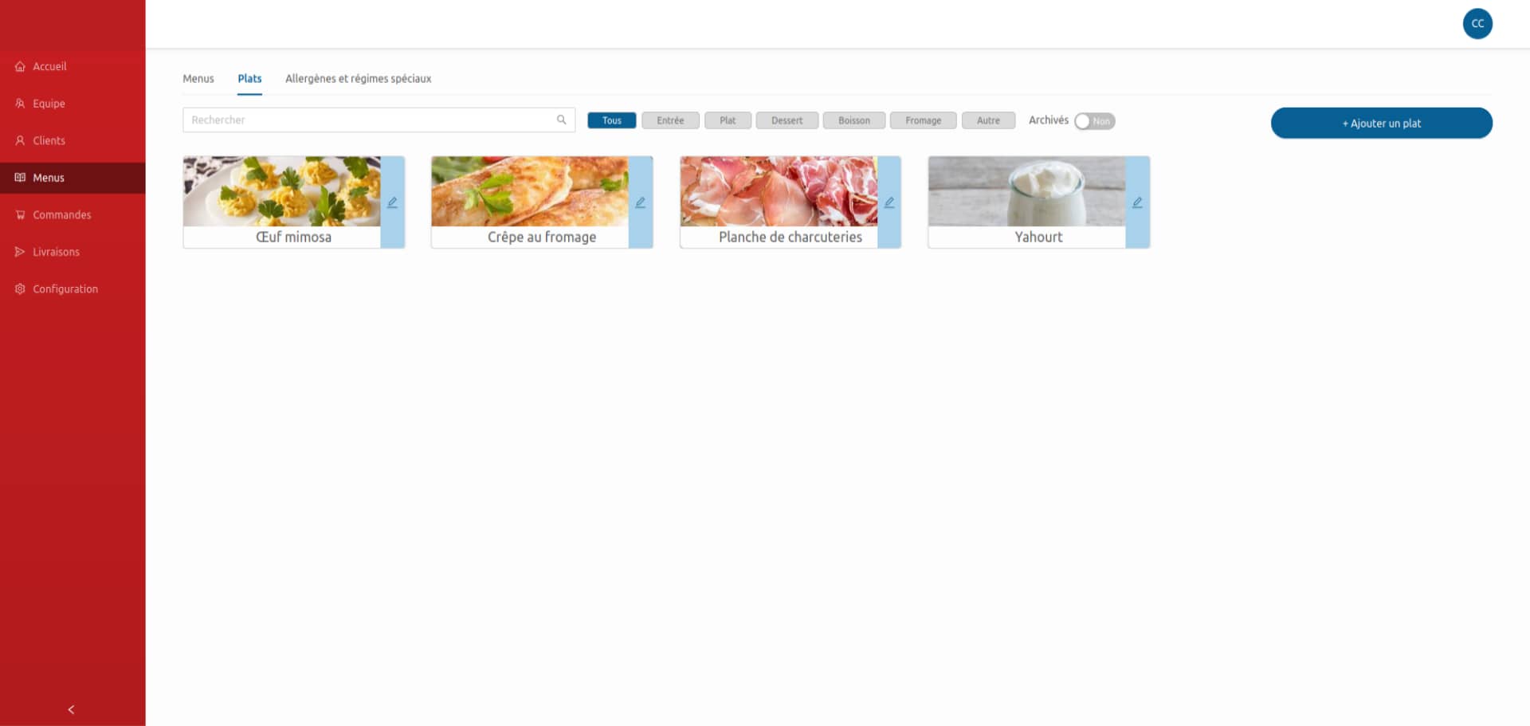Click the Livraisons send icon
This screenshot has height=726, width=1530.
[x=20, y=252]
